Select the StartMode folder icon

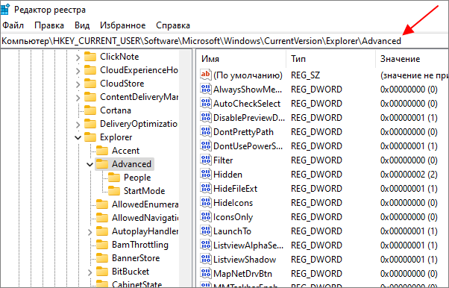(114, 191)
